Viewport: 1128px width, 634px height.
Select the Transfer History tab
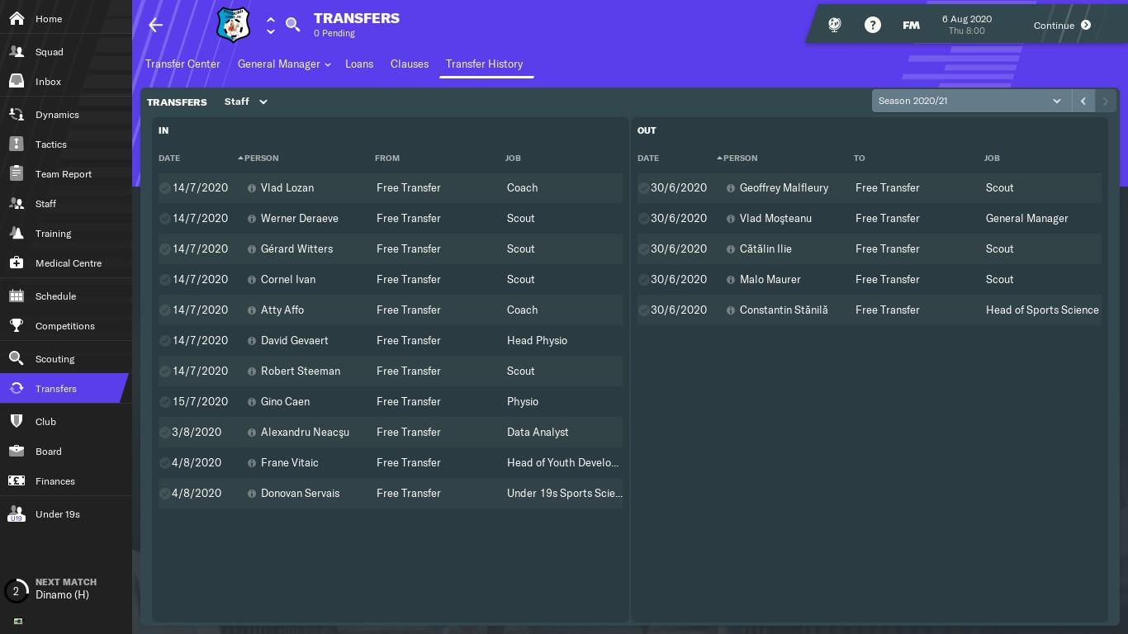(x=484, y=64)
